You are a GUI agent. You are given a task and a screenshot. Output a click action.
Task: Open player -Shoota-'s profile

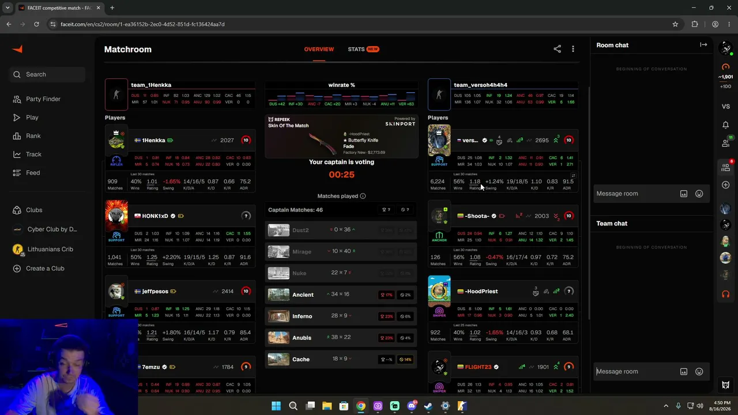(x=477, y=216)
